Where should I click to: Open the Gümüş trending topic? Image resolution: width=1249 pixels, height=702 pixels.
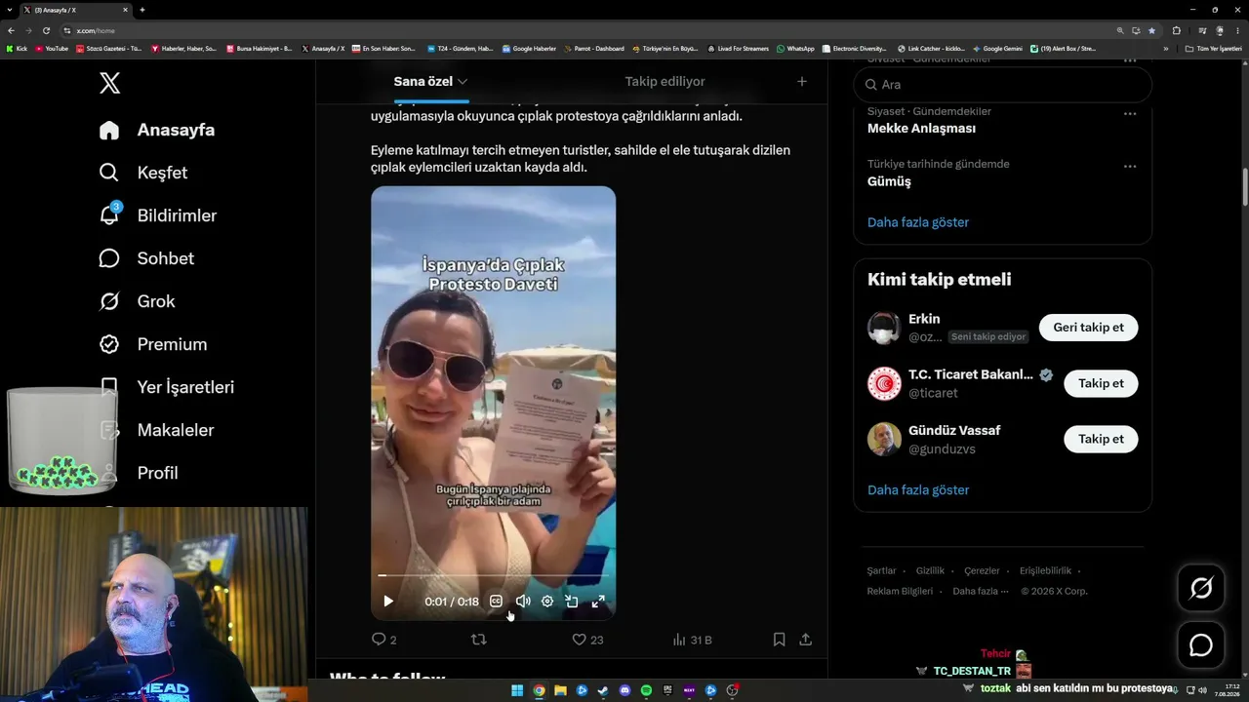889,181
